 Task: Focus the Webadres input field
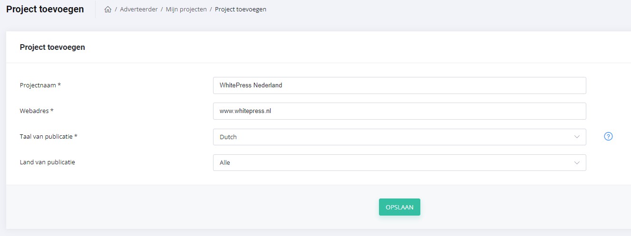(399, 111)
